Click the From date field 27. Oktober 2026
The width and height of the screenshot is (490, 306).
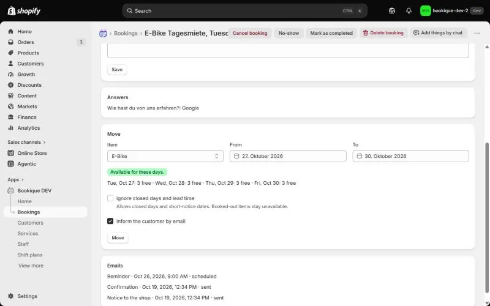point(288,156)
